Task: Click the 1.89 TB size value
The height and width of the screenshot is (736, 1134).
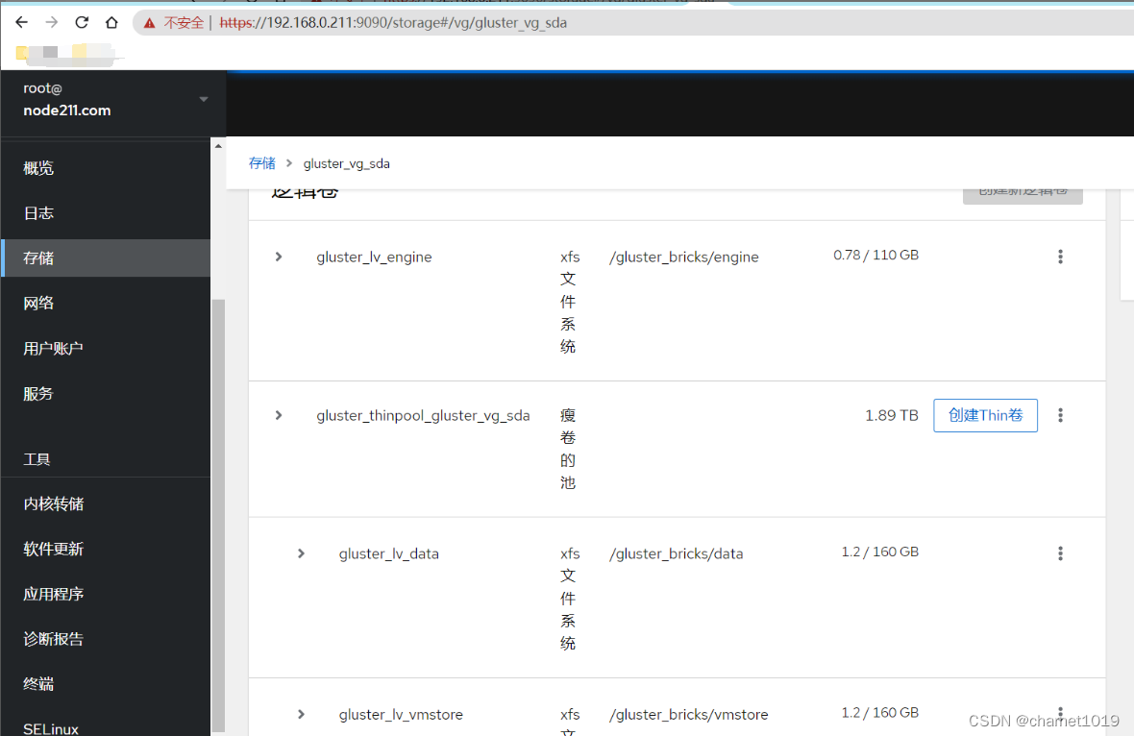Action: pos(891,415)
